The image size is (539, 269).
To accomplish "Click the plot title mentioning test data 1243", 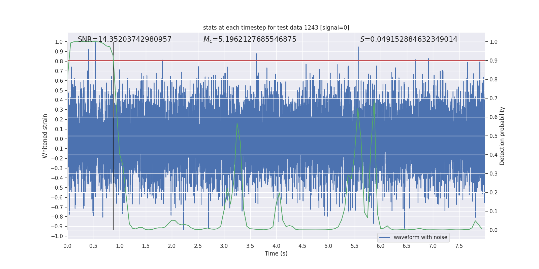I will 276,28.
